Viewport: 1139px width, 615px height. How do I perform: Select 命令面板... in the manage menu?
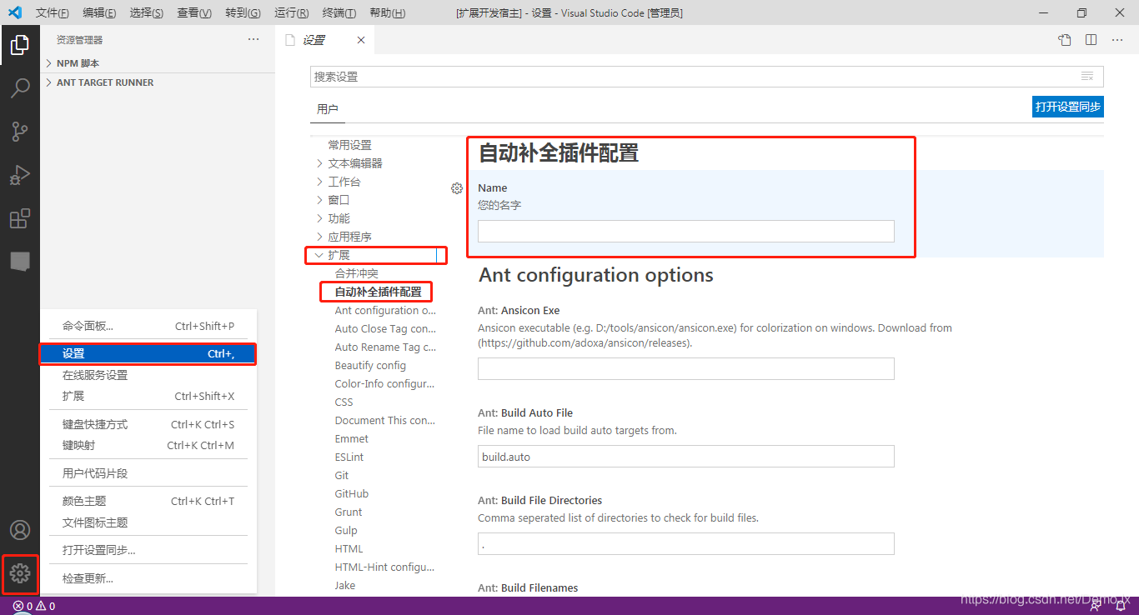click(148, 326)
